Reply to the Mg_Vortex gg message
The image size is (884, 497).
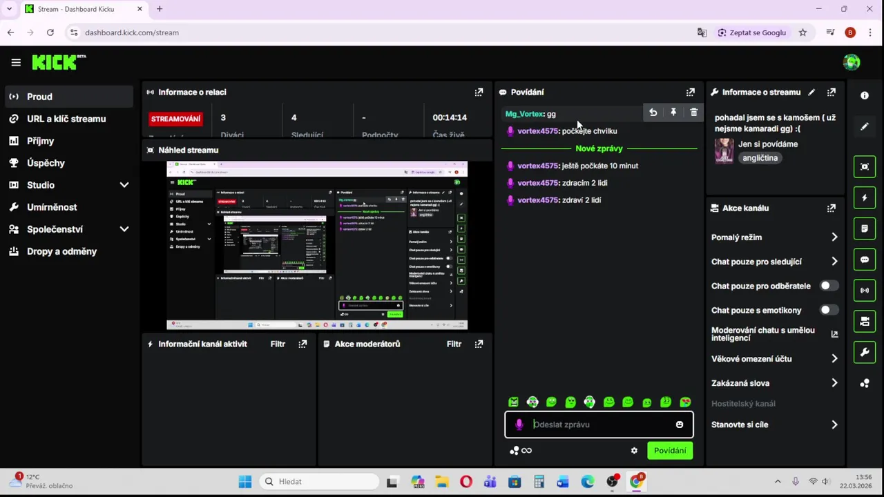coord(653,113)
